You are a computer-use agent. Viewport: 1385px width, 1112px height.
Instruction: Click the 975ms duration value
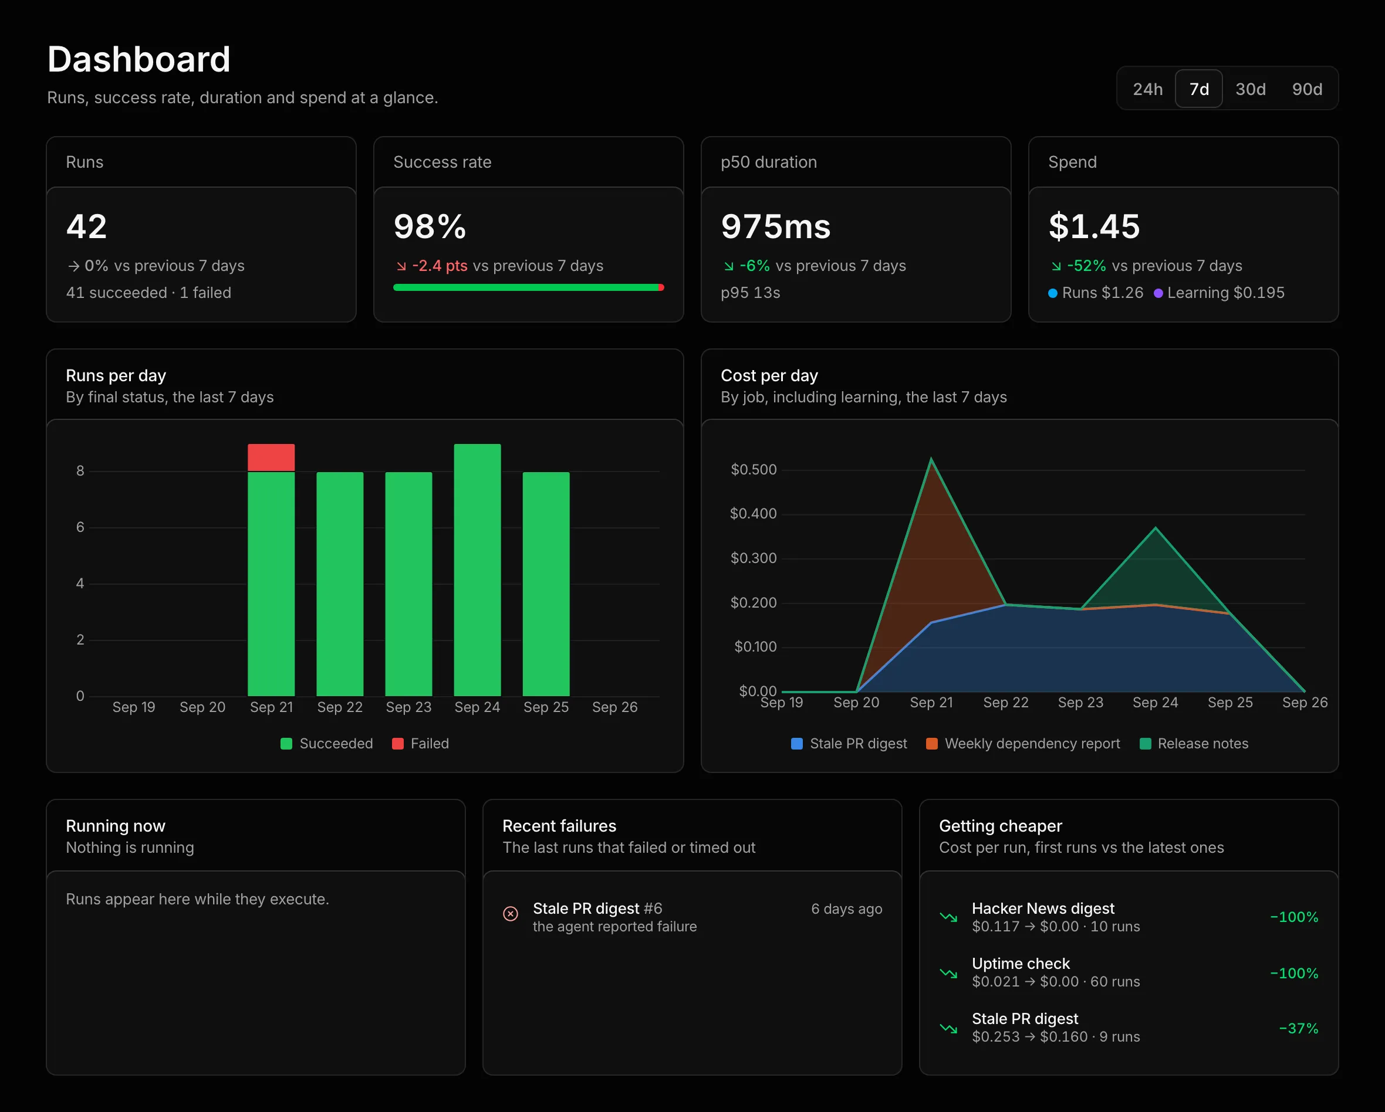coord(775,226)
